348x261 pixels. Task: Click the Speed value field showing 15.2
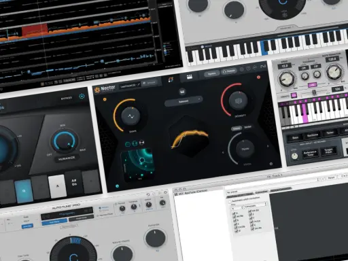tap(284, 66)
